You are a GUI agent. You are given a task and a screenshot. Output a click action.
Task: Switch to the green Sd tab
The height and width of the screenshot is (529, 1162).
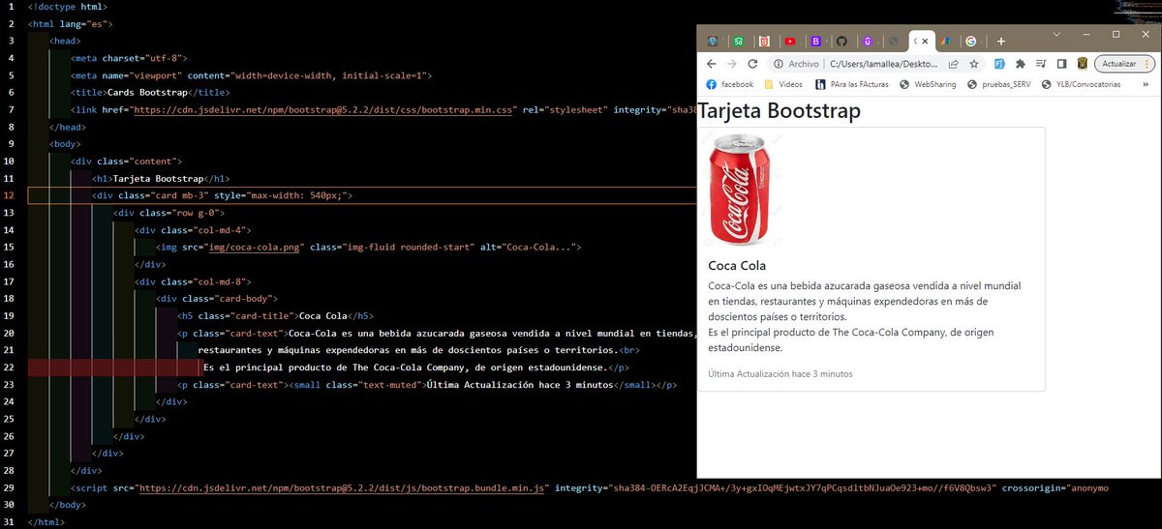click(x=739, y=42)
